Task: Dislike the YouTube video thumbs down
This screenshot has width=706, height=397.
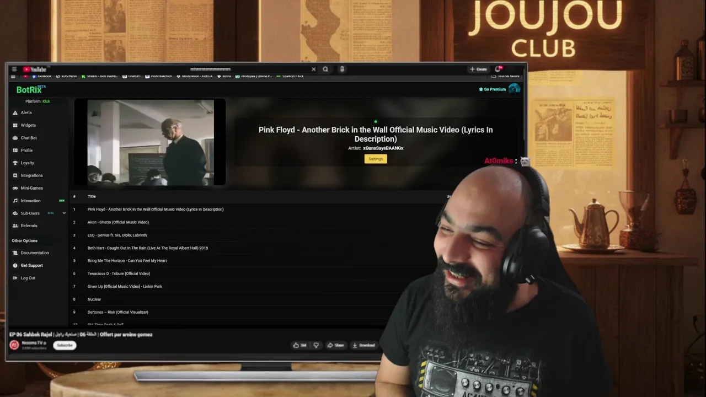Action: tap(316, 345)
